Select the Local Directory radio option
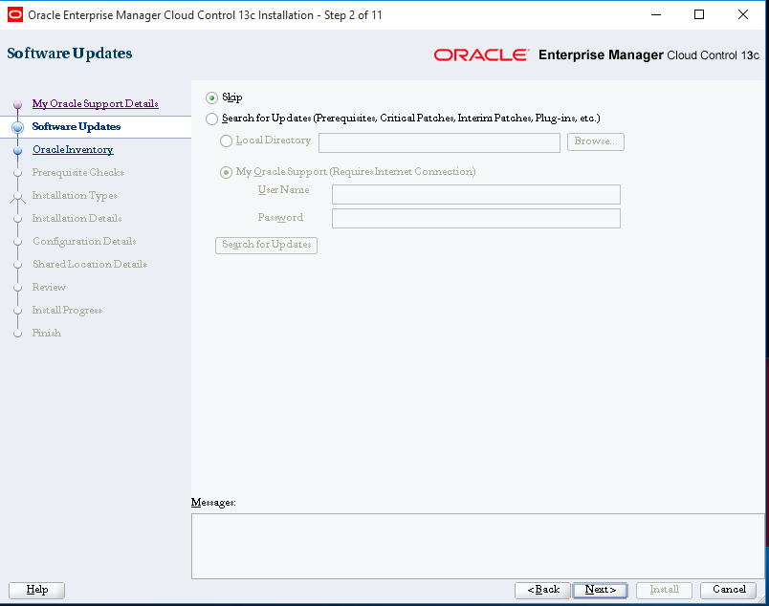Screen dimensions: 769x606 [227, 141]
